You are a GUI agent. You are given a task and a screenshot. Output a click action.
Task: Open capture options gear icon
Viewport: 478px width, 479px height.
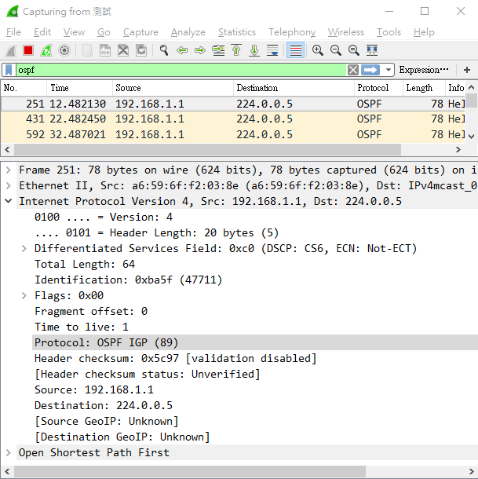click(x=64, y=50)
